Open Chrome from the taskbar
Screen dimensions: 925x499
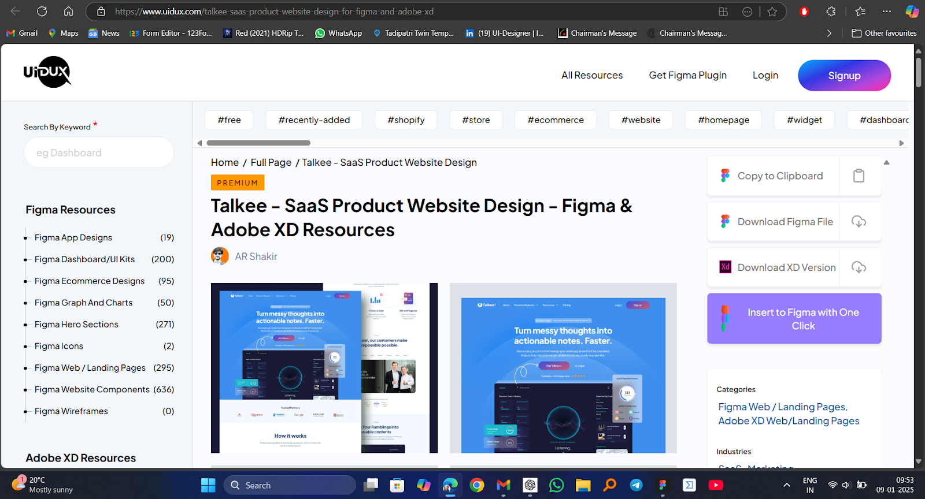[477, 485]
